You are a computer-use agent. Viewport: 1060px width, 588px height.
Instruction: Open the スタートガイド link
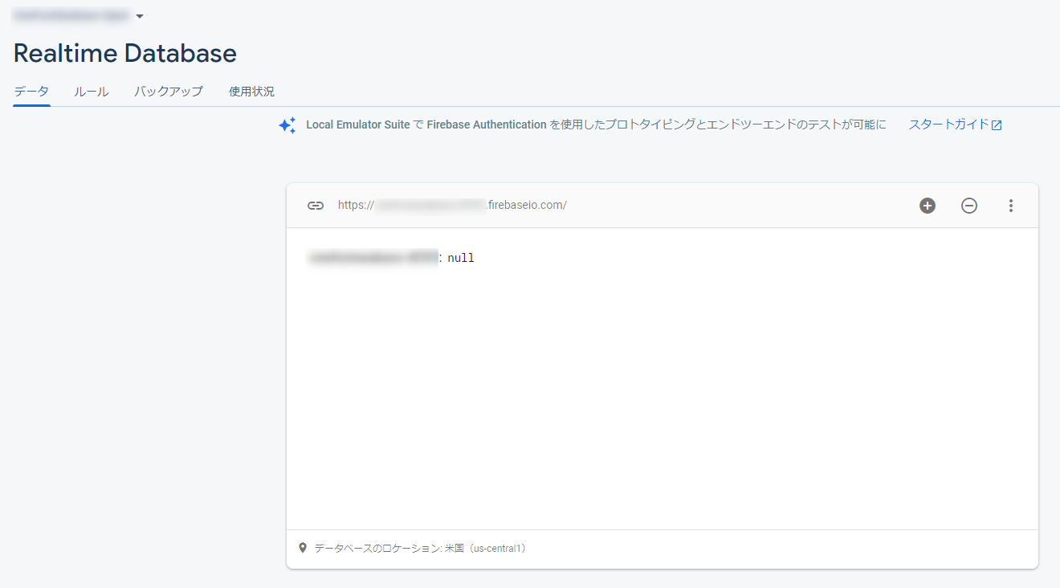[x=948, y=125]
